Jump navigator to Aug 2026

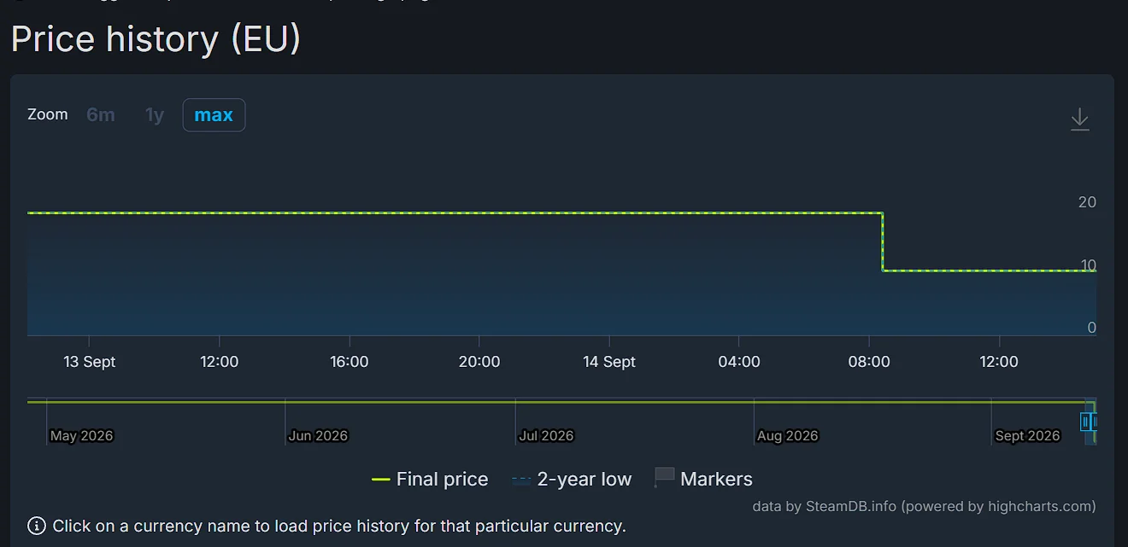[787, 435]
